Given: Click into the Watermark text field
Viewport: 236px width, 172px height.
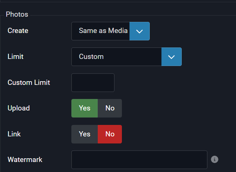Looking at the screenshot, I should (x=139, y=160).
